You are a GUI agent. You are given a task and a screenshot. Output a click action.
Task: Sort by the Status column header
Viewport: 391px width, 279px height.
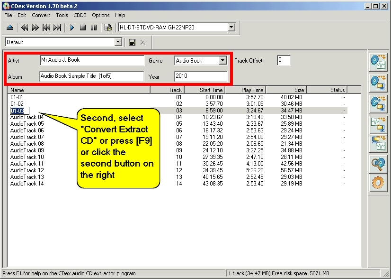tap(327, 90)
